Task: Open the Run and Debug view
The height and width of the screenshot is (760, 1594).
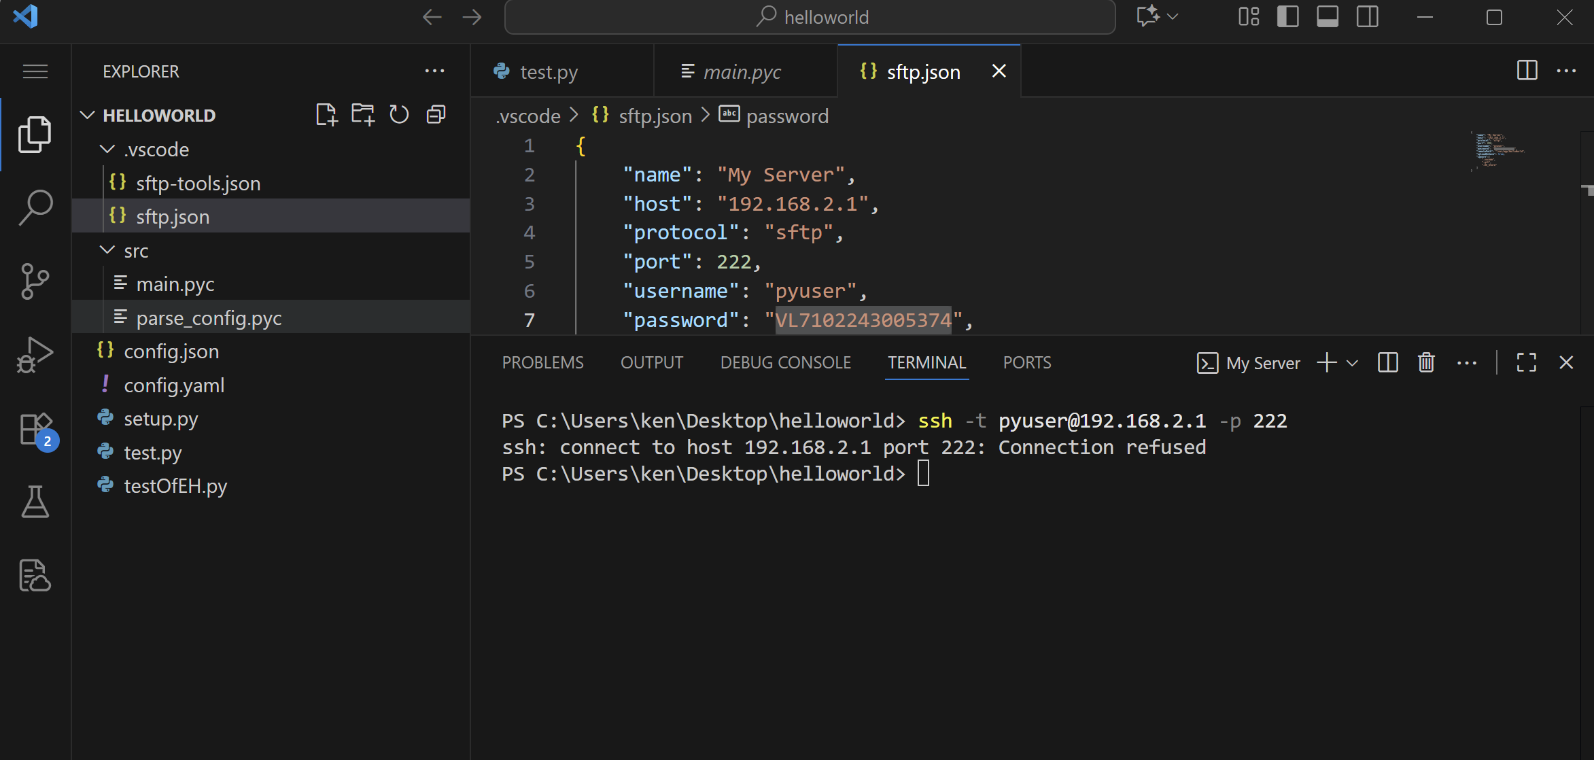Action: [35, 353]
